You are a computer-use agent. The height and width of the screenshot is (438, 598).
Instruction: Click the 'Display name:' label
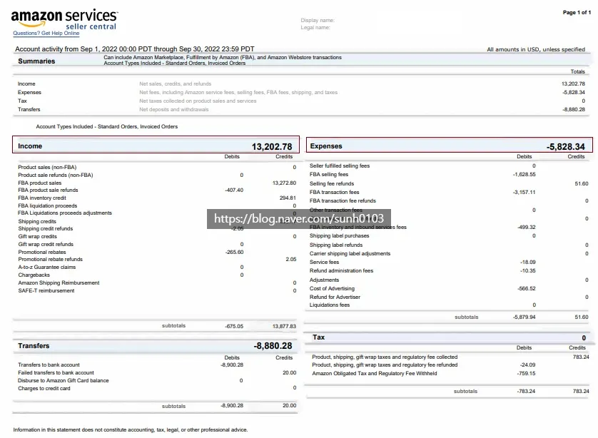[318, 20]
